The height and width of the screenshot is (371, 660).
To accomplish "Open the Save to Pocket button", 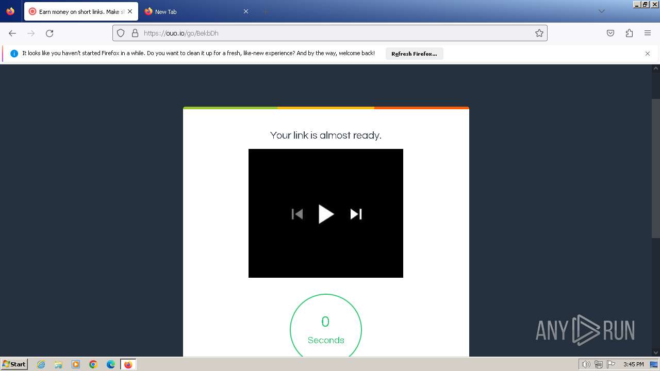I will tap(610, 33).
